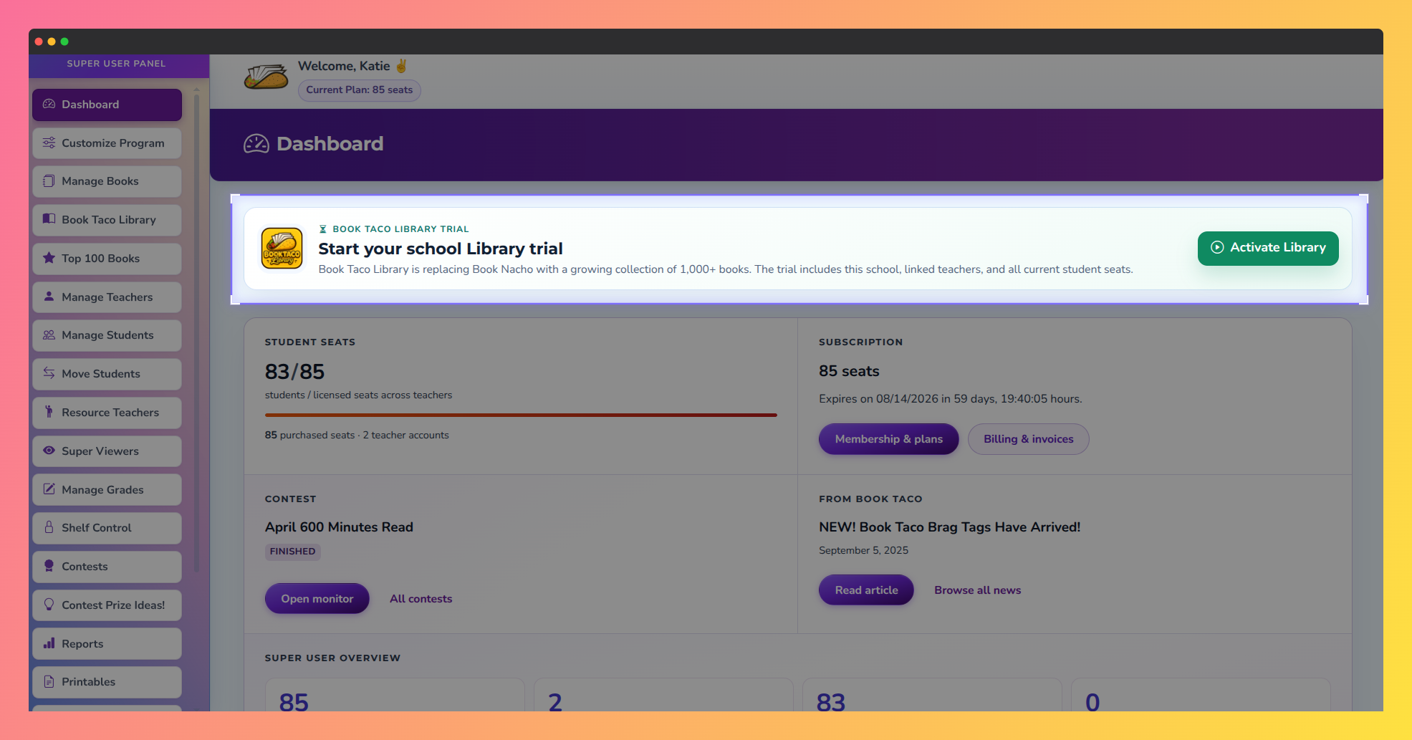Open Top 100 Books page
This screenshot has width=1412, height=740.
coord(107,258)
